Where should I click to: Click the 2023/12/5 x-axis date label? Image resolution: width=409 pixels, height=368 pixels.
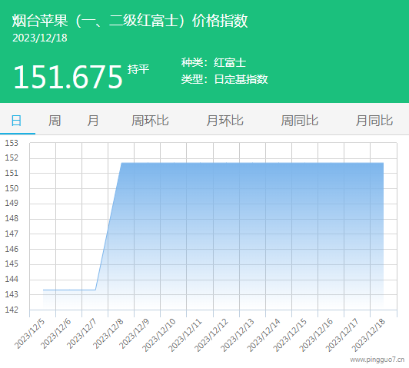pos(29,334)
